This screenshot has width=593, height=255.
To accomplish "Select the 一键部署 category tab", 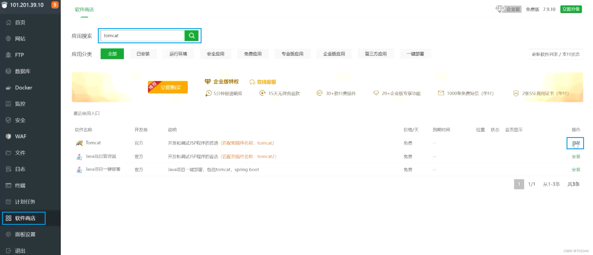I will pyautogui.click(x=415, y=54).
